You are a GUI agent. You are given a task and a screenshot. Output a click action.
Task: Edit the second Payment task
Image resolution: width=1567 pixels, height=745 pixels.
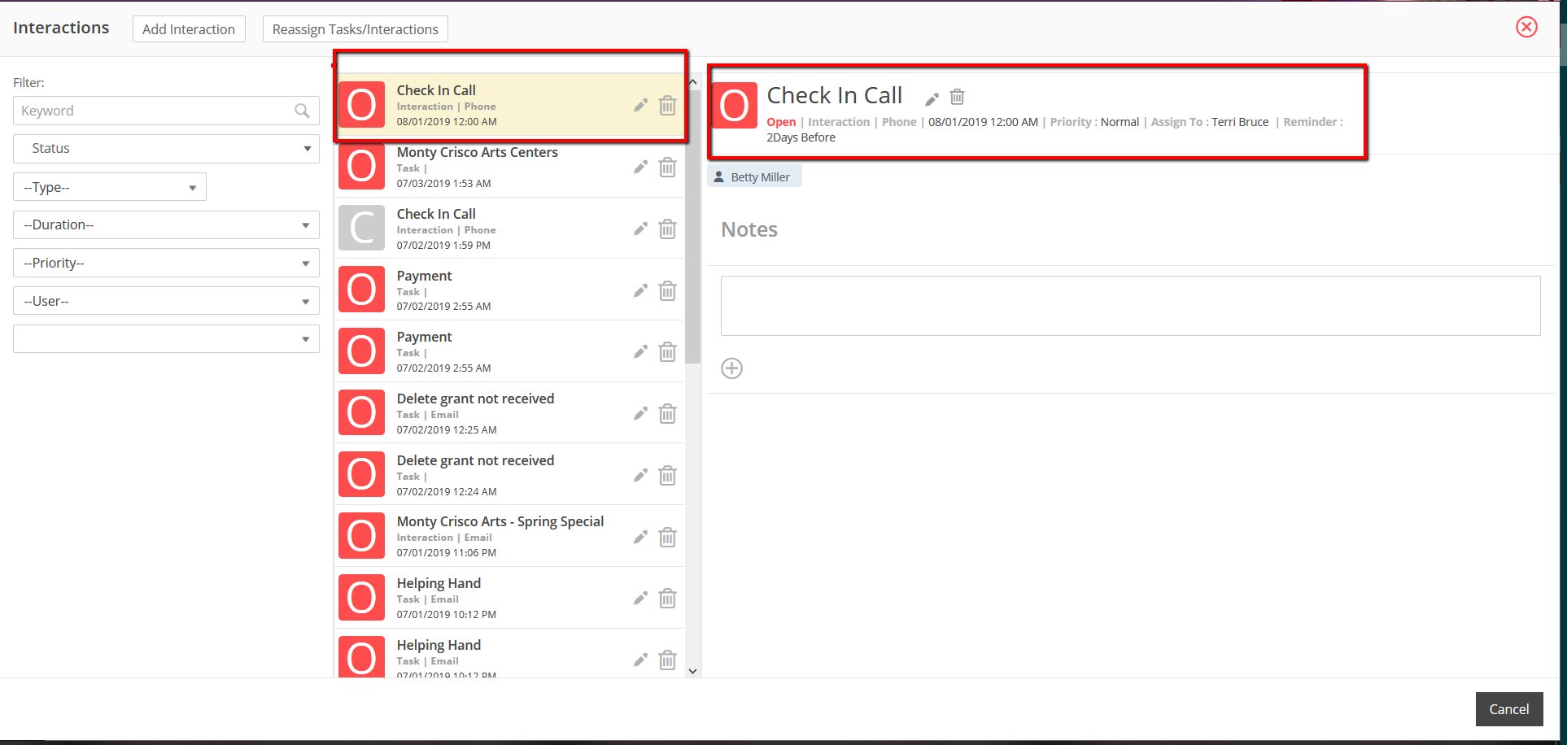tap(641, 352)
